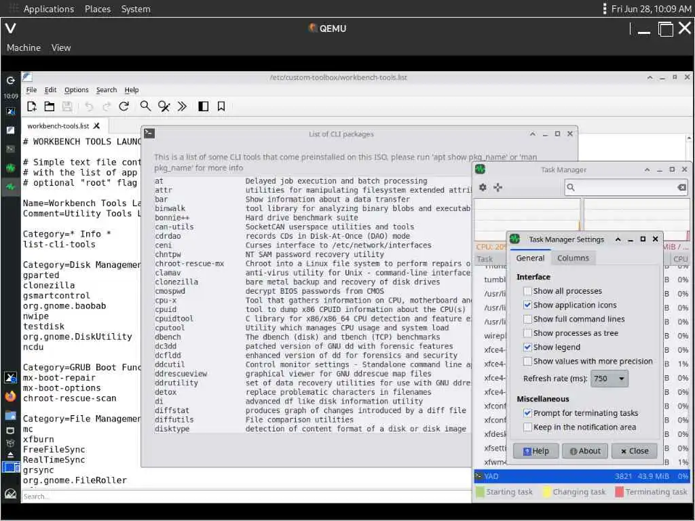Image resolution: width=695 pixels, height=521 pixels.
Task: Enable Show all processes
Action: [x=527, y=291]
